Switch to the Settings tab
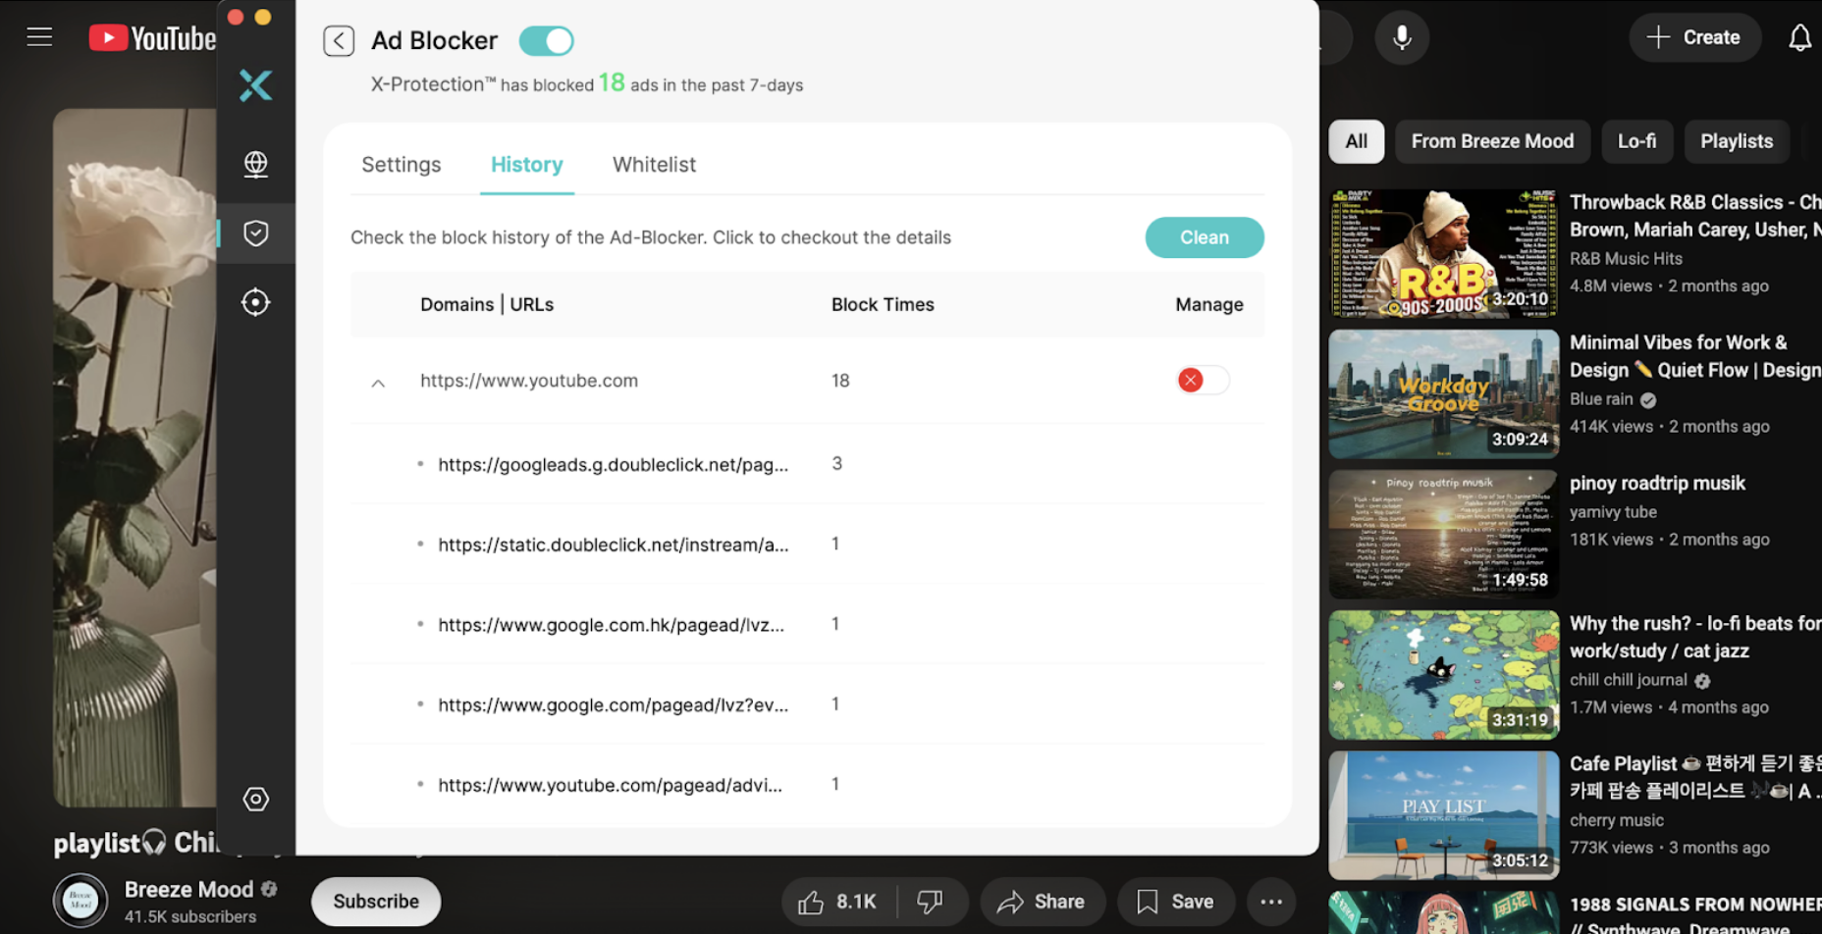This screenshot has height=934, width=1822. (x=401, y=165)
